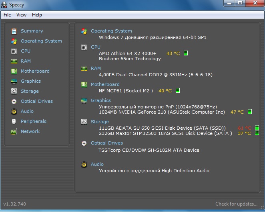
Task: Click the Storage drive icon in summary panel
Action: (84, 122)
